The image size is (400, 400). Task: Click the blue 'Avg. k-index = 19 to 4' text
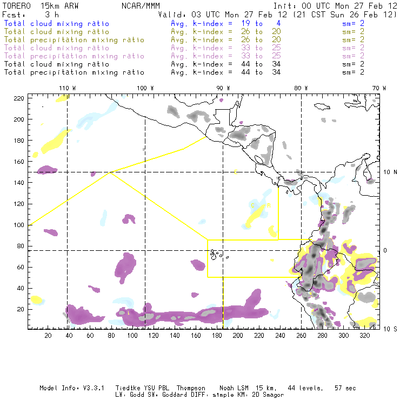226,23
